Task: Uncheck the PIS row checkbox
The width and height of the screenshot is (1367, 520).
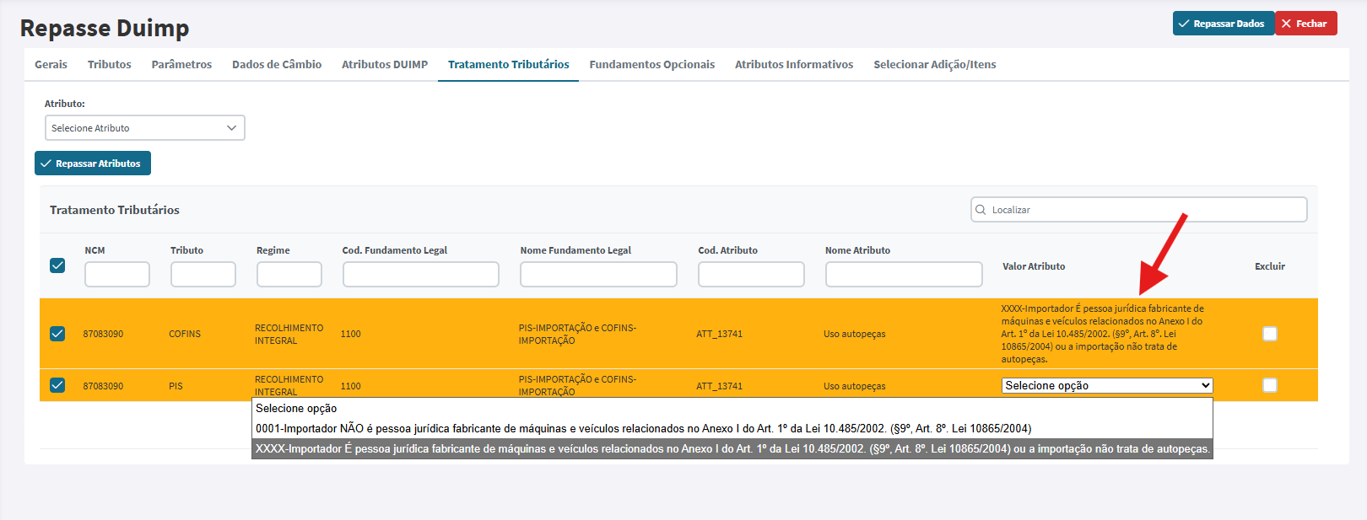Action: pos(57,385)
